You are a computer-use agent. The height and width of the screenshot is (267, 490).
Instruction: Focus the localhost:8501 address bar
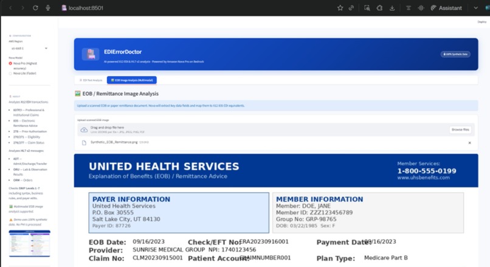86,8
